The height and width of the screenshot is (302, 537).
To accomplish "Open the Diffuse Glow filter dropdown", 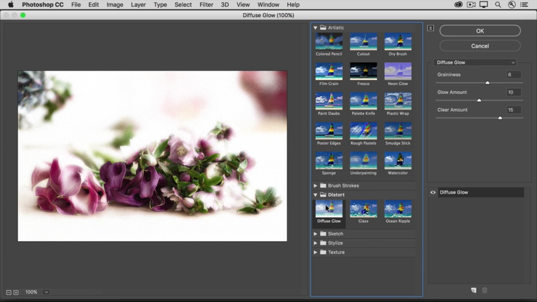I will (x=475, y=62).
